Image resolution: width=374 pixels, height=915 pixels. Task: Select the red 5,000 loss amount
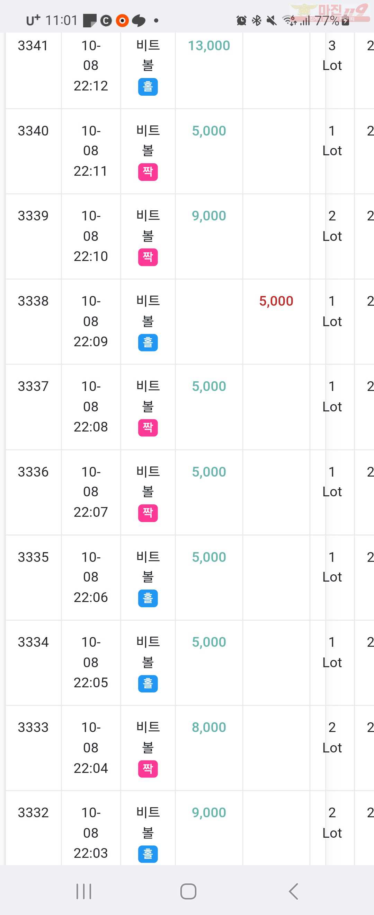coord(276,301)
